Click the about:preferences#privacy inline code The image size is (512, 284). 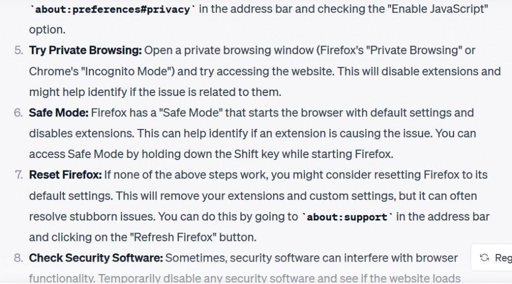coord(112,9)
